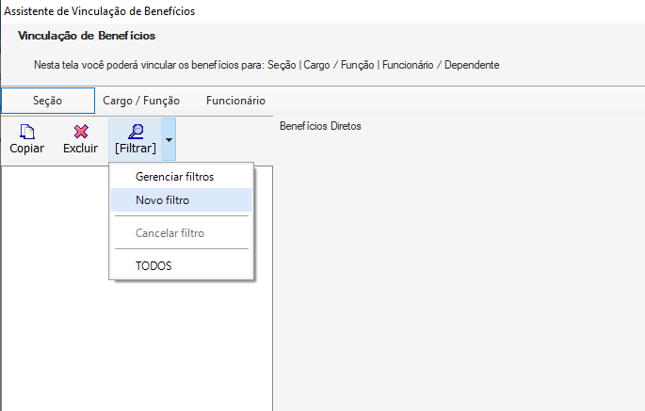
Task: Click the greyed Cancelar filtro entry
Action: [169, 233]
